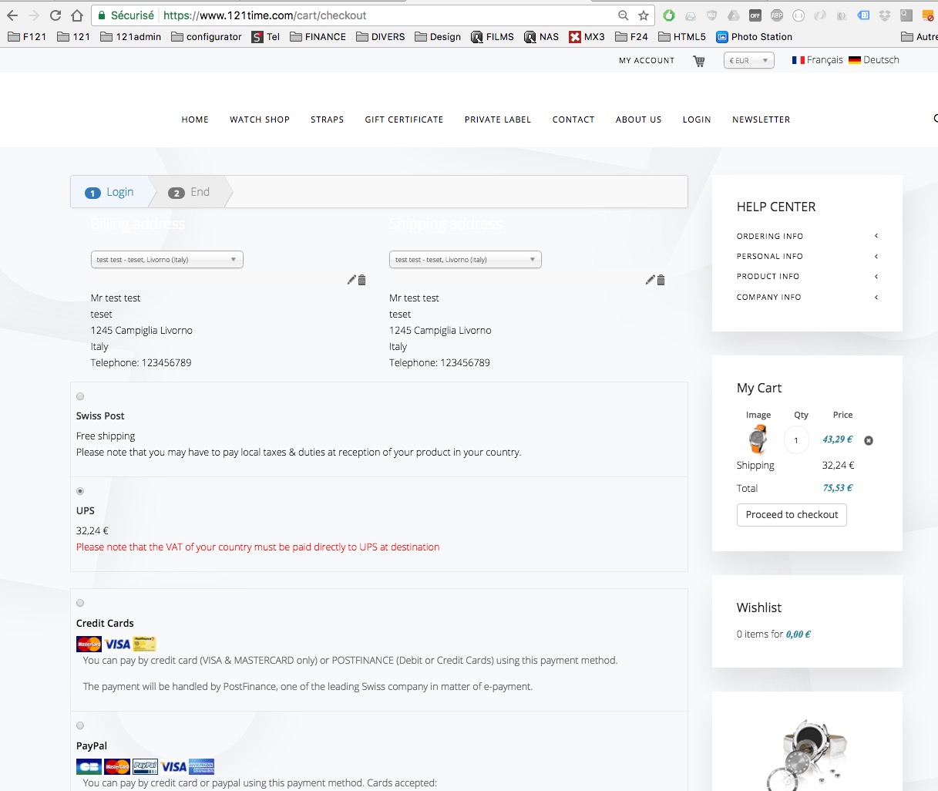Image resolution: width=938 pixels, height=791 pixels.
Task: Open the shopping cart icon in header
Action: click(699, 61)
